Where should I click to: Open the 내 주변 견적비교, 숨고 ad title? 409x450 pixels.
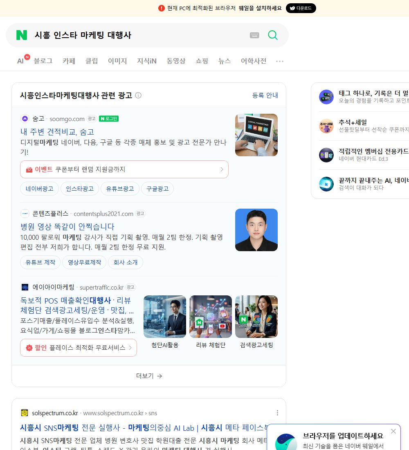coord(57,132)
